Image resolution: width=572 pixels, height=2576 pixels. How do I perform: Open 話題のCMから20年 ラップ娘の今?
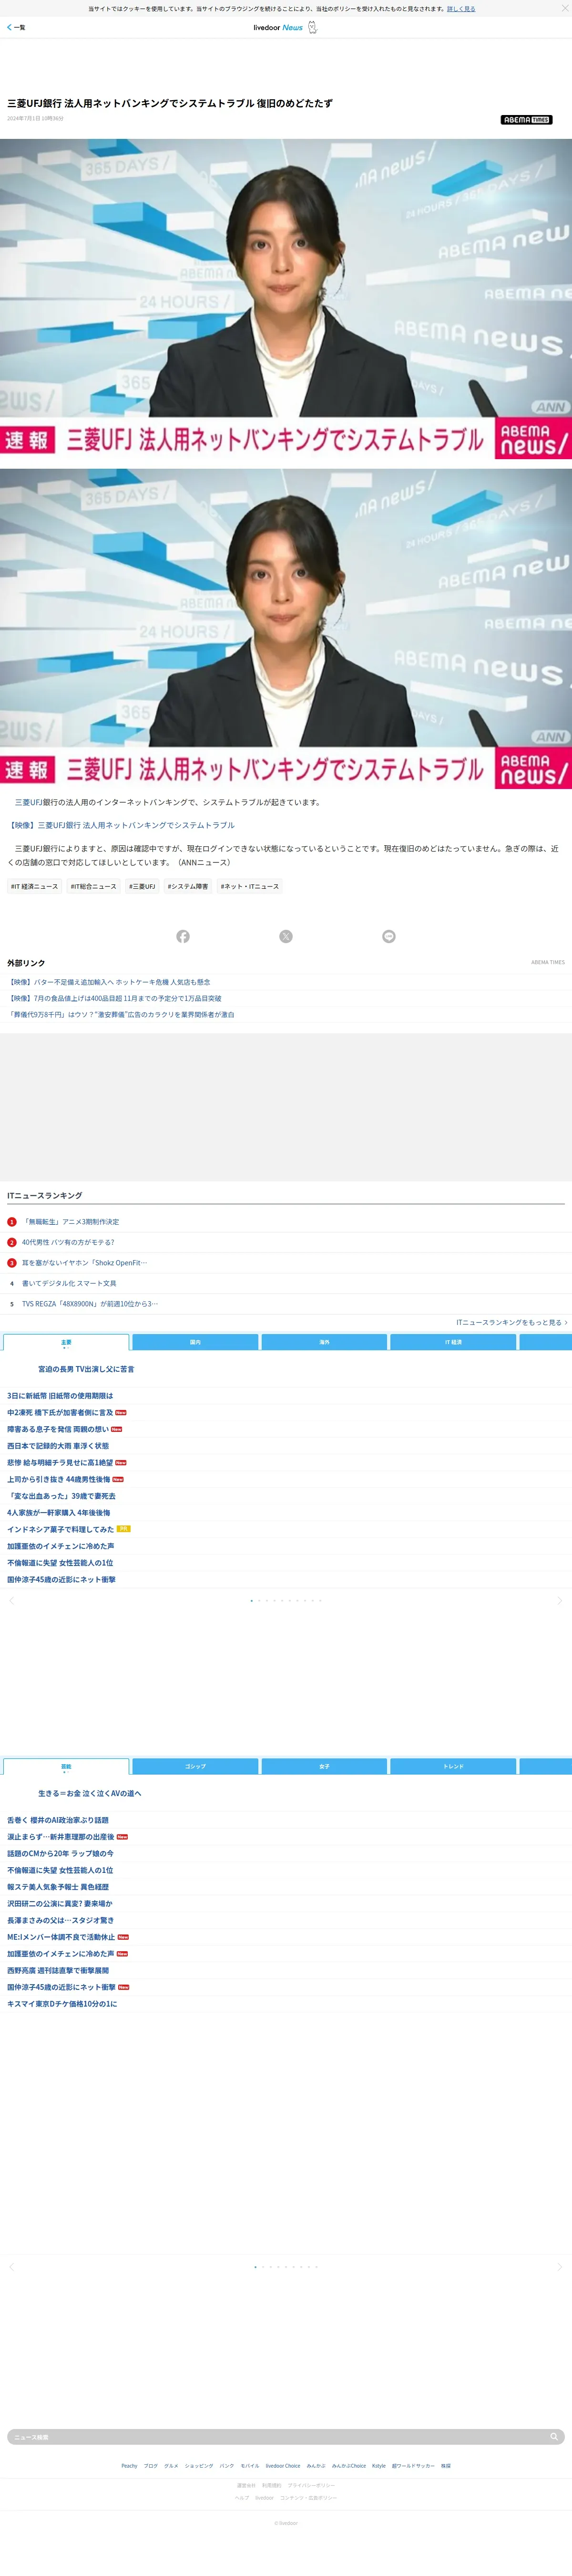[x=60, y=1854]
